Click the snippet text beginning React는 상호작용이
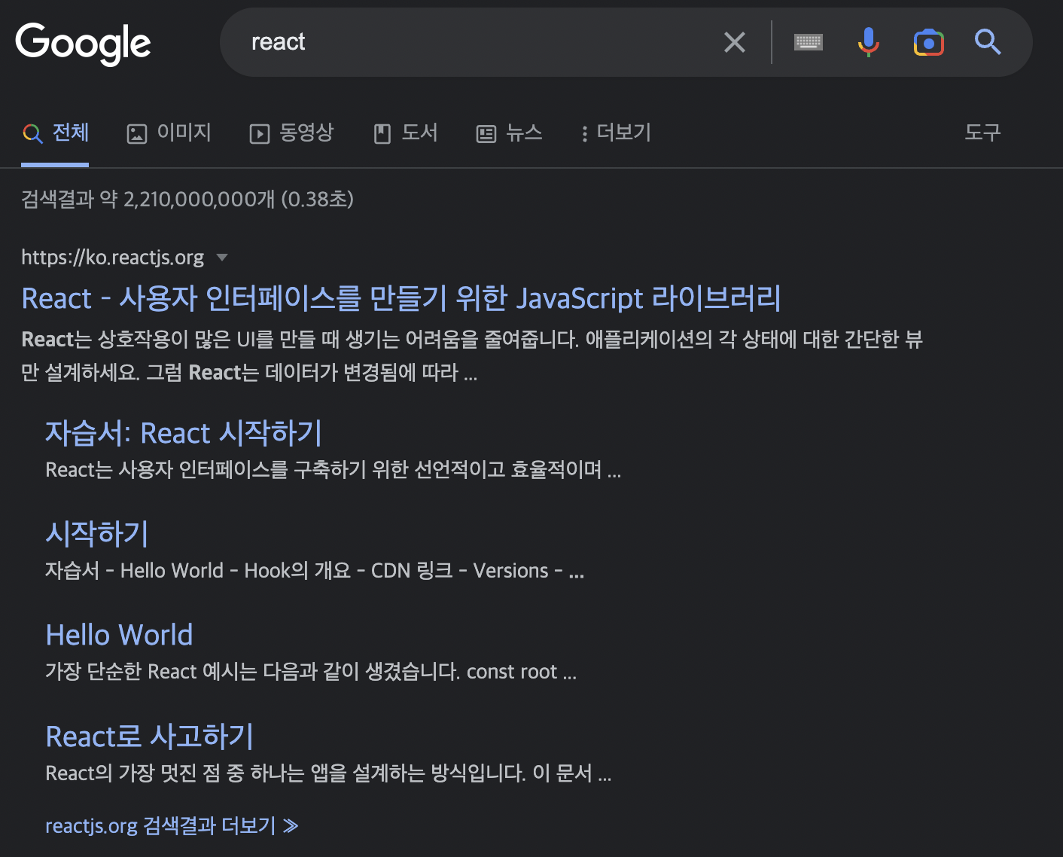Image resolution: width=1063 pixels, height=857 pixels. pos(472,355)
